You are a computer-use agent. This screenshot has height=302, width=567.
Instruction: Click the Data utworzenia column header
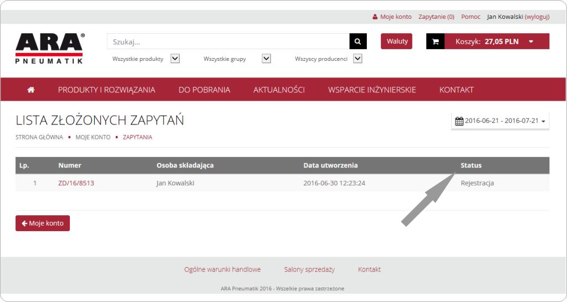330,165
